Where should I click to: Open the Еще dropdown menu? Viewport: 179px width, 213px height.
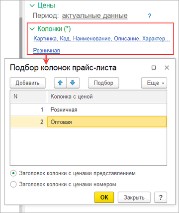tap(154, 83)
